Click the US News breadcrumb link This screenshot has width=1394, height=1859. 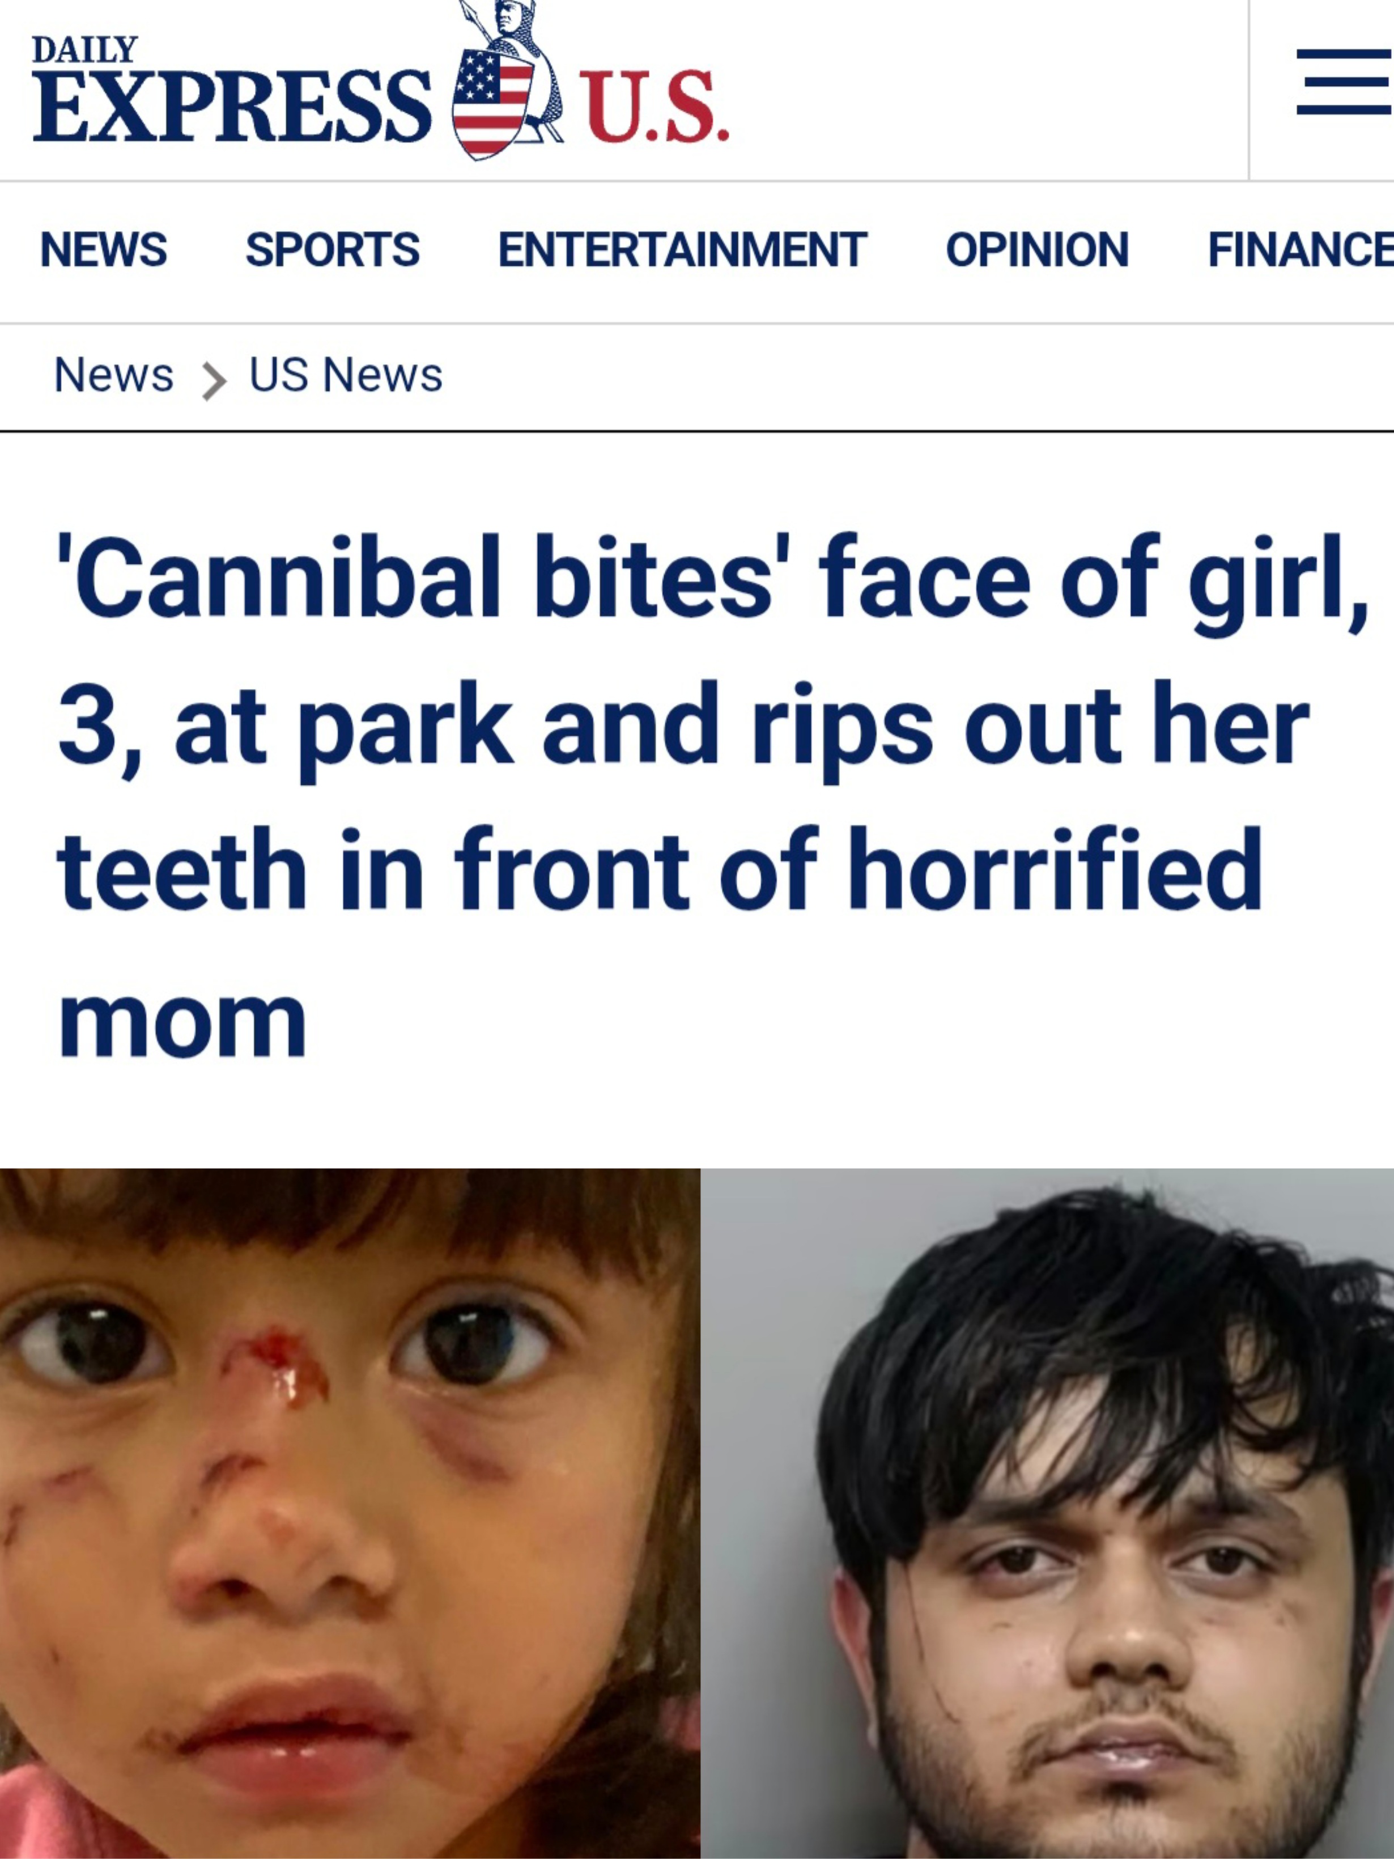345,375
